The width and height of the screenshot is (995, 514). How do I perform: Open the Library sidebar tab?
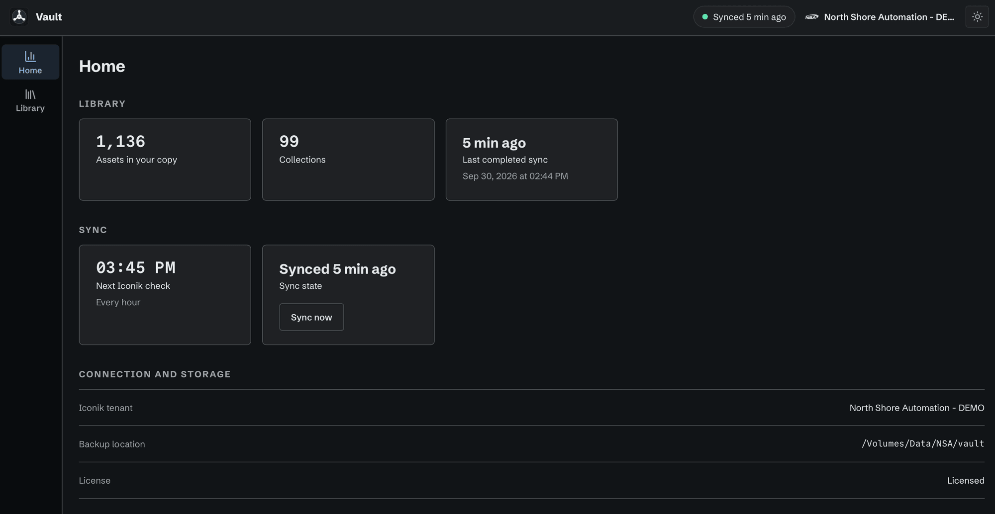30,100
